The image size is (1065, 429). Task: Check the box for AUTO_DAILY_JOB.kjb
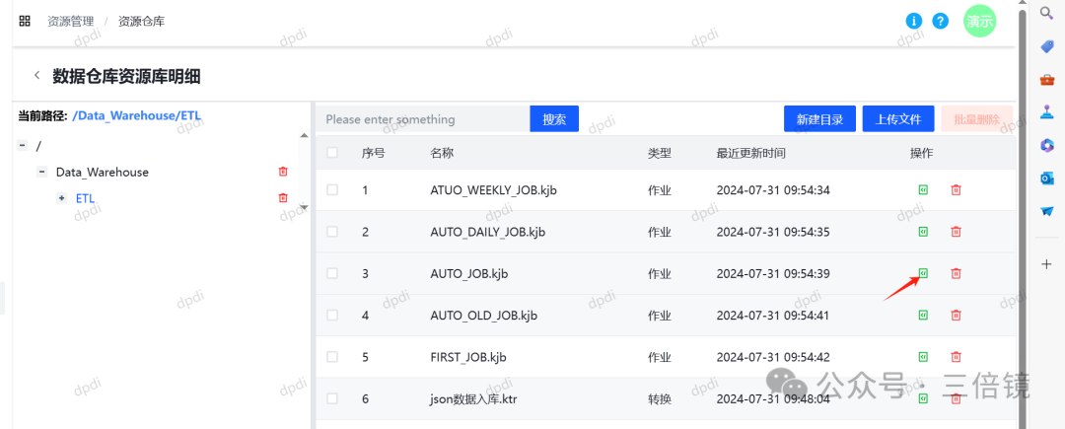(332, 232)
